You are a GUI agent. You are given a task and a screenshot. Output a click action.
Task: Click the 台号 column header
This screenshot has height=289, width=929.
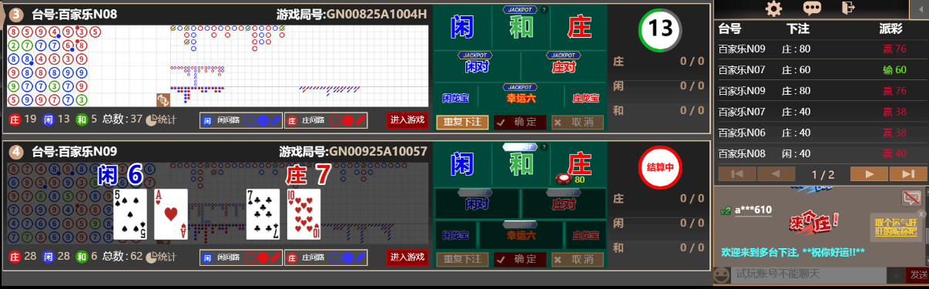point(729,29)
